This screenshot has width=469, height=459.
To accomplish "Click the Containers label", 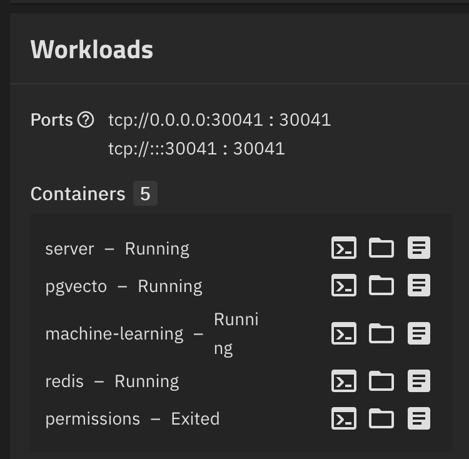I will tap(78, 194).
